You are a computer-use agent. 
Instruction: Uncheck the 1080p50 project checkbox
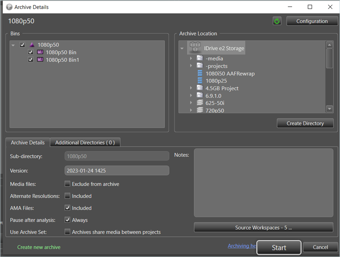click(x=22, y=45)
